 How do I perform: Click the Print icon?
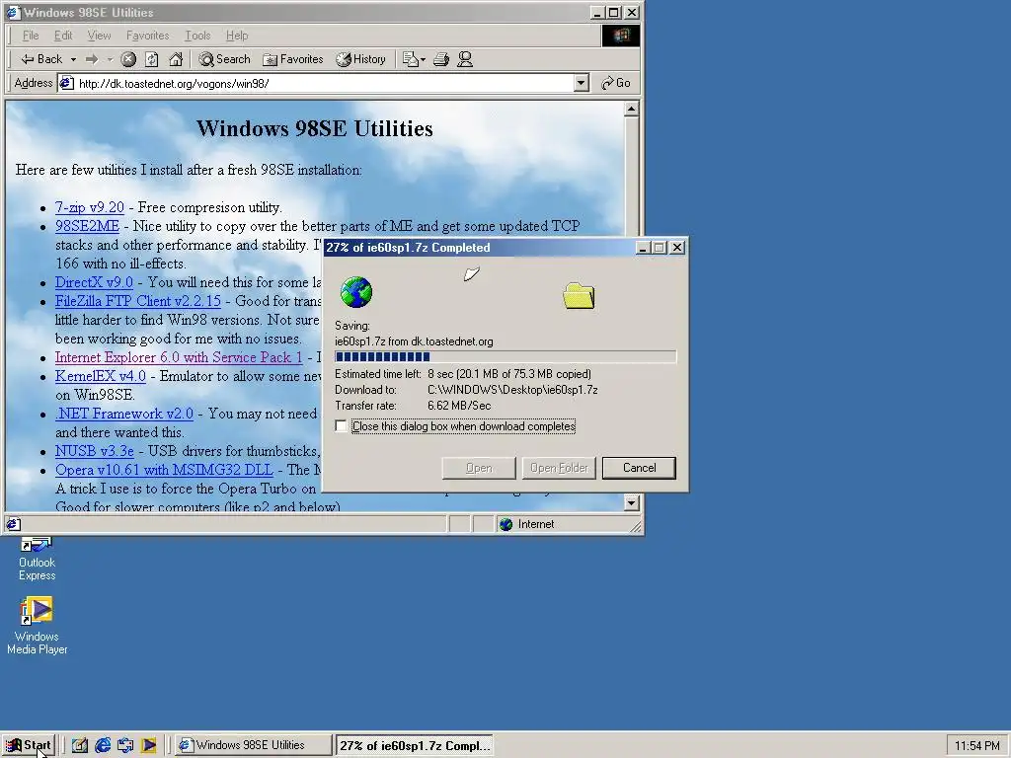(x=441, y=59)
